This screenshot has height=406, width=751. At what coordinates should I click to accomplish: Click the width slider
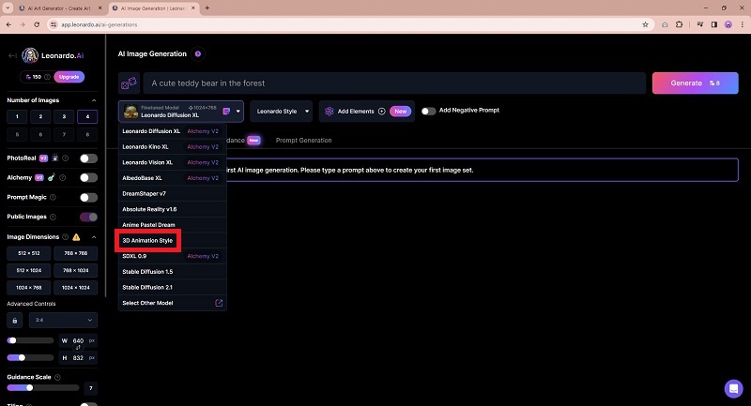pyautogui.click(x=30, y=341)
